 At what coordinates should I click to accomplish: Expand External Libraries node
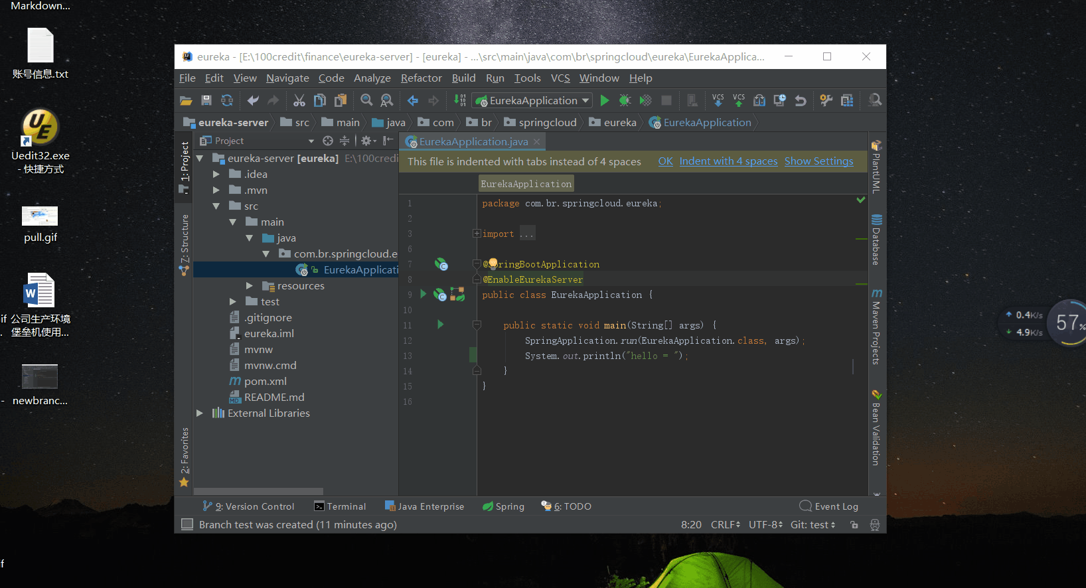pos(200,413)
